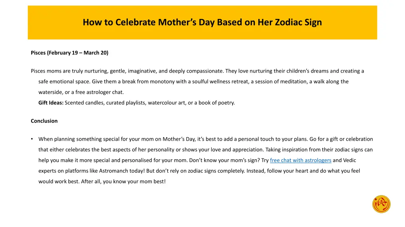The image size is (405, 227).
Task: Select the 'Pisces (February 19 – March 20)' heading
Action: (70, 53)
